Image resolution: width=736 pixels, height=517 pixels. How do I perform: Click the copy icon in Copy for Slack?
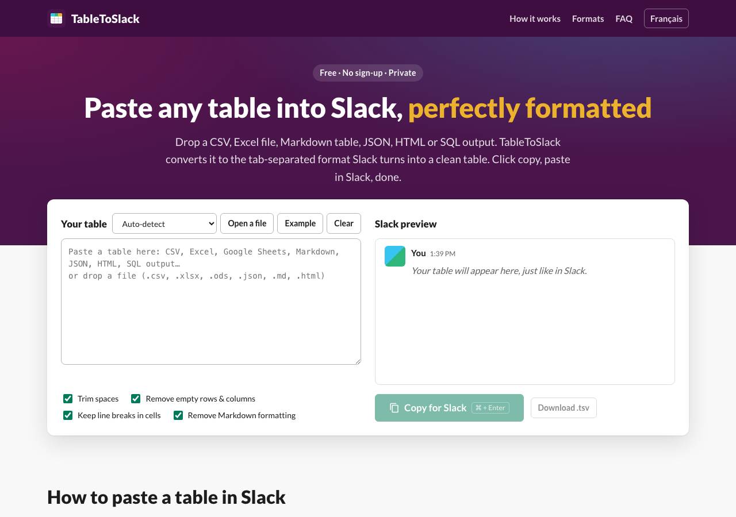click(x=394, y=408)
